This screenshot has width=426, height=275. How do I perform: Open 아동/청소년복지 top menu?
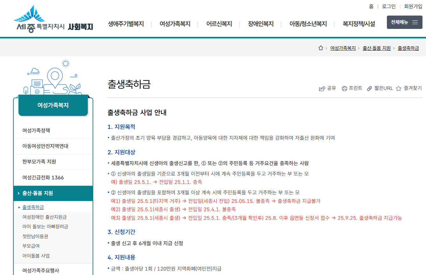308,24
